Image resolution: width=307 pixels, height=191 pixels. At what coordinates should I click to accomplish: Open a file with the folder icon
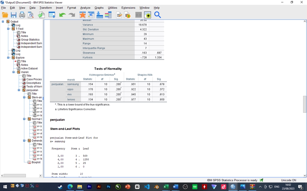click(5, 15)
